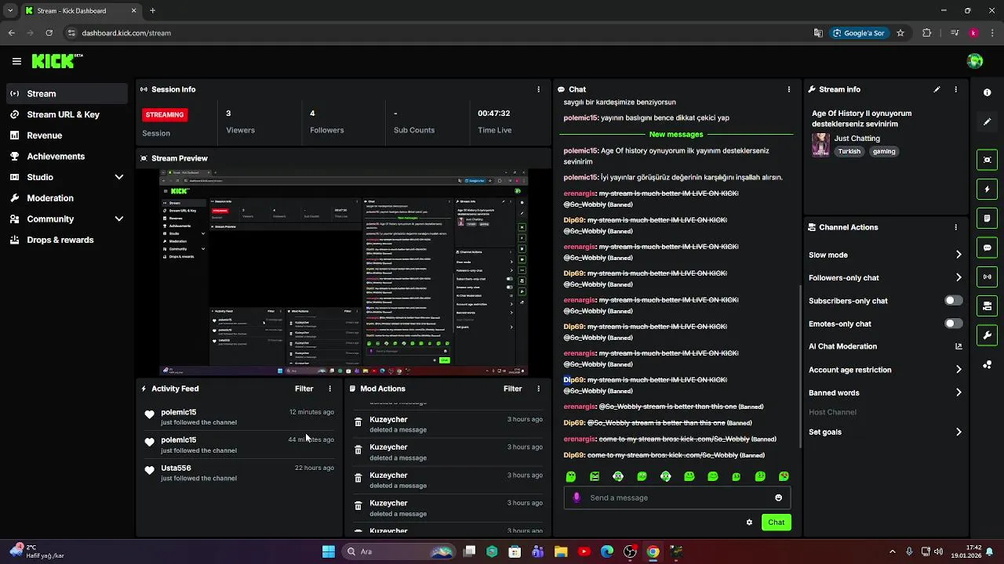
Task: Open OBS Studio from the taskbar
Action: click(x=630, y=551)
